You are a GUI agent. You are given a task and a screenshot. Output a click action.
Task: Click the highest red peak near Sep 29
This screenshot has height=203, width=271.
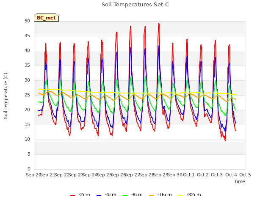point(159,24)
